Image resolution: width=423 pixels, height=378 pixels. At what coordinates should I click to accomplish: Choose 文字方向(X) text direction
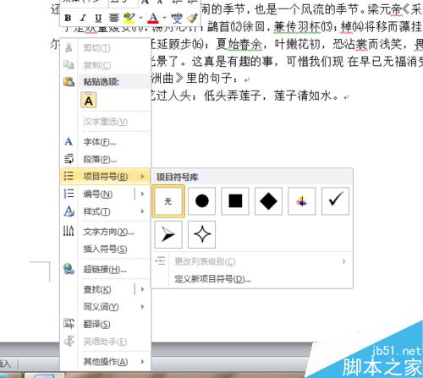[108, 232]
